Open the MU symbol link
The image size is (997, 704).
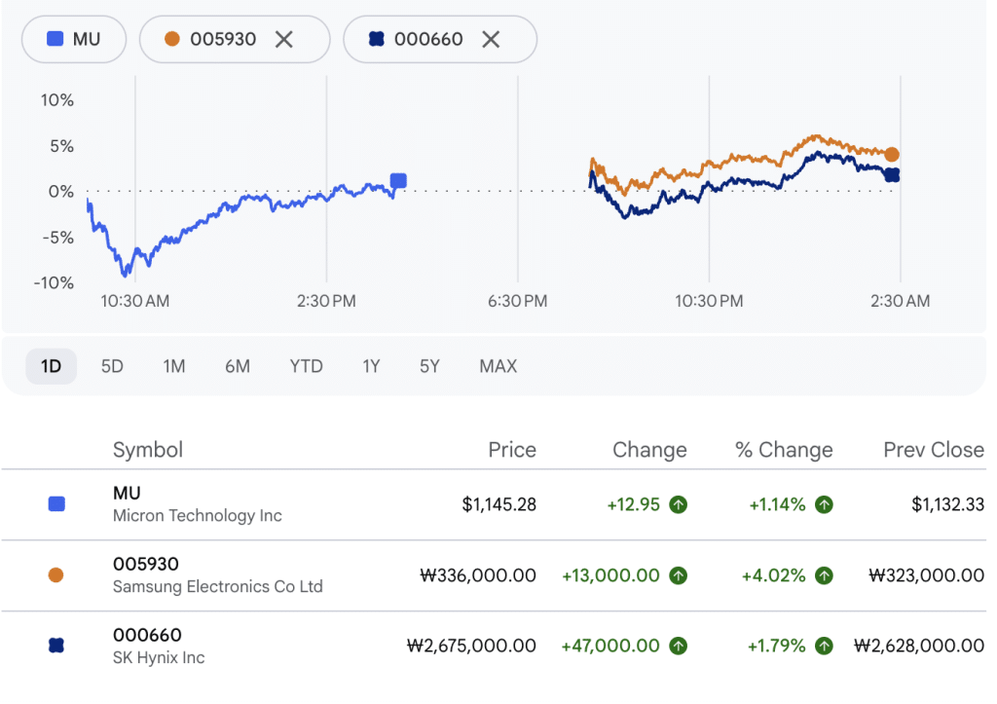[x=127, y=493]
